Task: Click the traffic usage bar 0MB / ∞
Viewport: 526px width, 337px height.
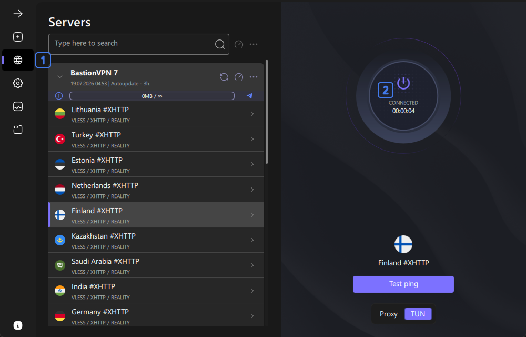Action: click(x=151, y=96)
